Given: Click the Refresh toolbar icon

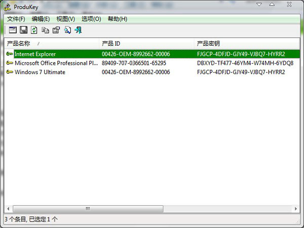Looking at the screenshot, I should tap(34, 30).
